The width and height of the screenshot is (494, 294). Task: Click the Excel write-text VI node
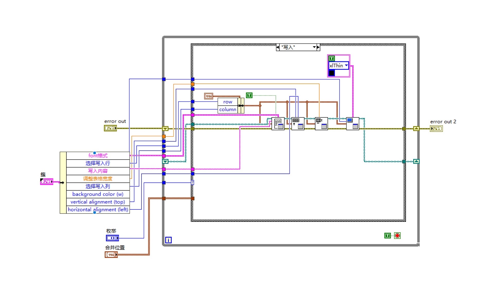(x=278, y=124)
